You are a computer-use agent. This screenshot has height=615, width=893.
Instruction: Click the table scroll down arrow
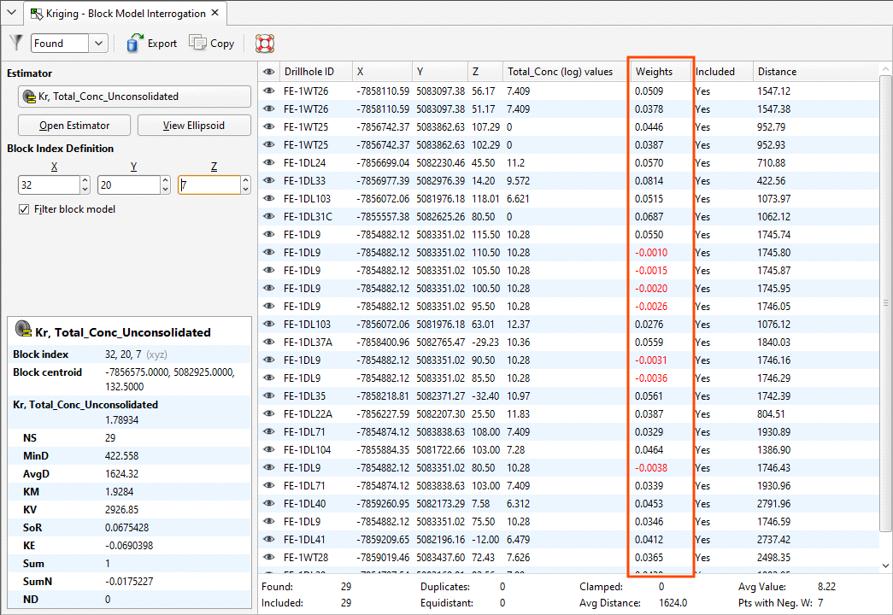coord(885,565)
